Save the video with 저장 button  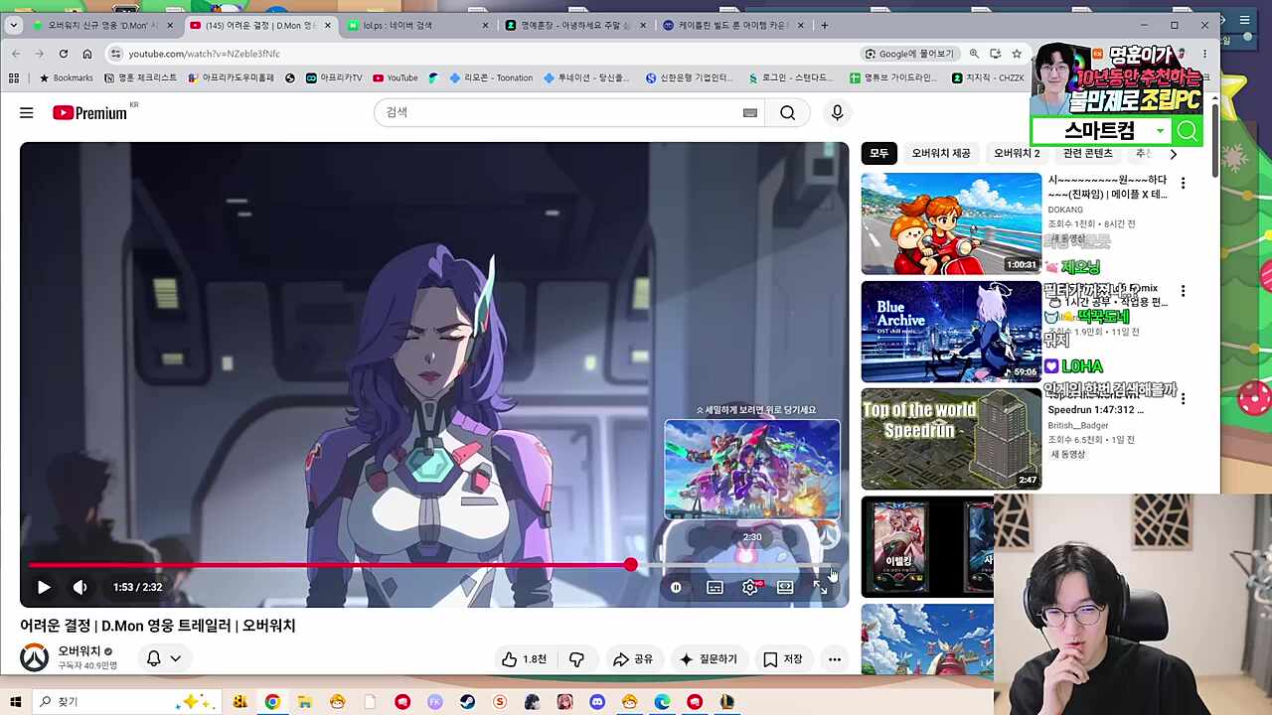pyautogui.click(x=783, y=658)
